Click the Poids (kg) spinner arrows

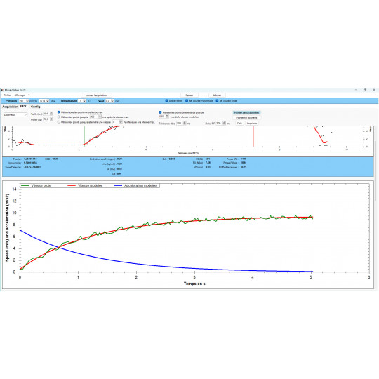[x=51, y=119]
